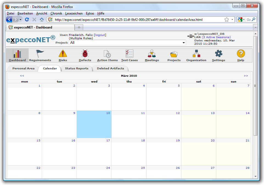Open the browser history dropdown arrow
Image resolution: width=264 pixels, height=185 pixels.
(20, 20)
